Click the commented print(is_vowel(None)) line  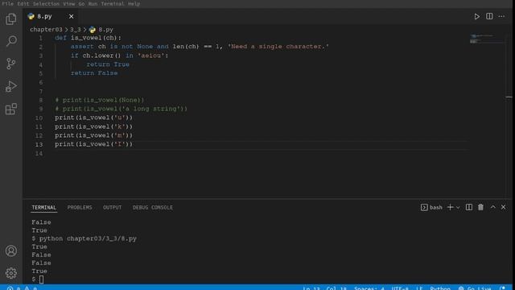click(x=99, y=100)
